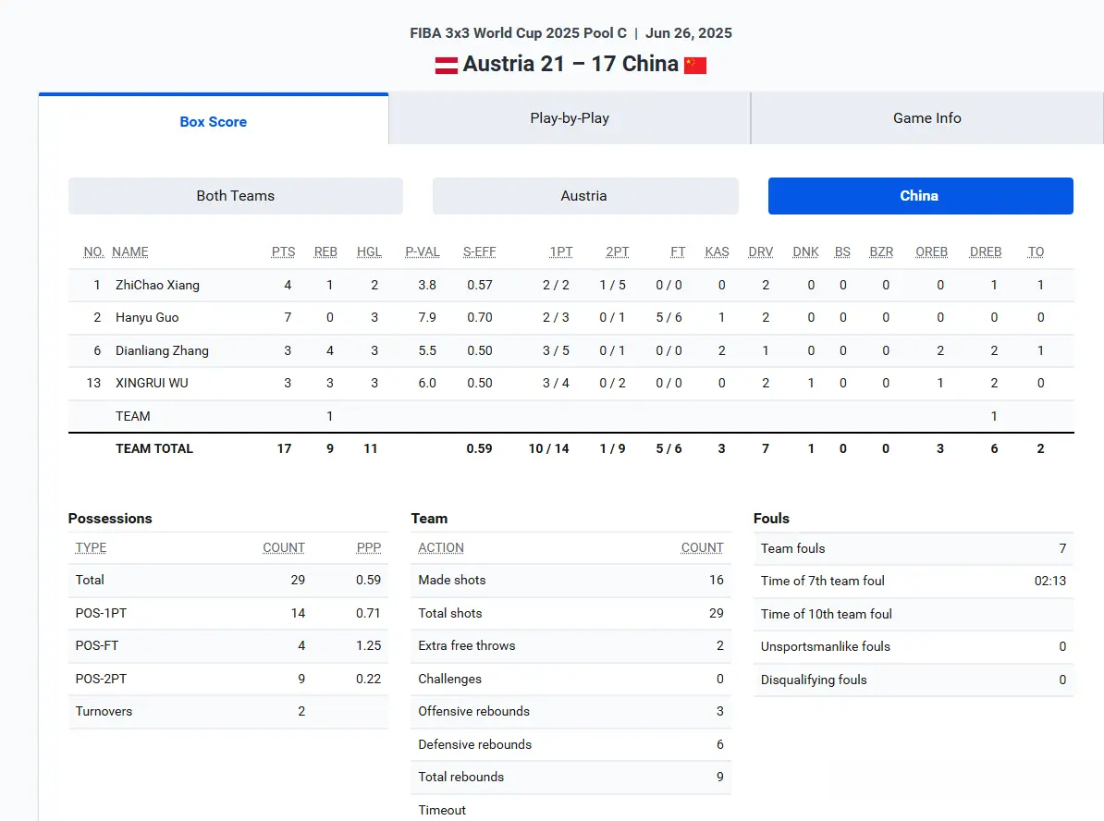Click the Austria flag icon
Viewport: 1104px width, 821px height.
coord(447,65)
